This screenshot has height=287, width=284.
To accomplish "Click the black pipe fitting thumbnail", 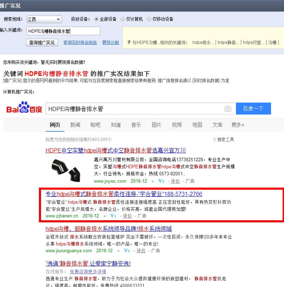I will pos(67,171).
